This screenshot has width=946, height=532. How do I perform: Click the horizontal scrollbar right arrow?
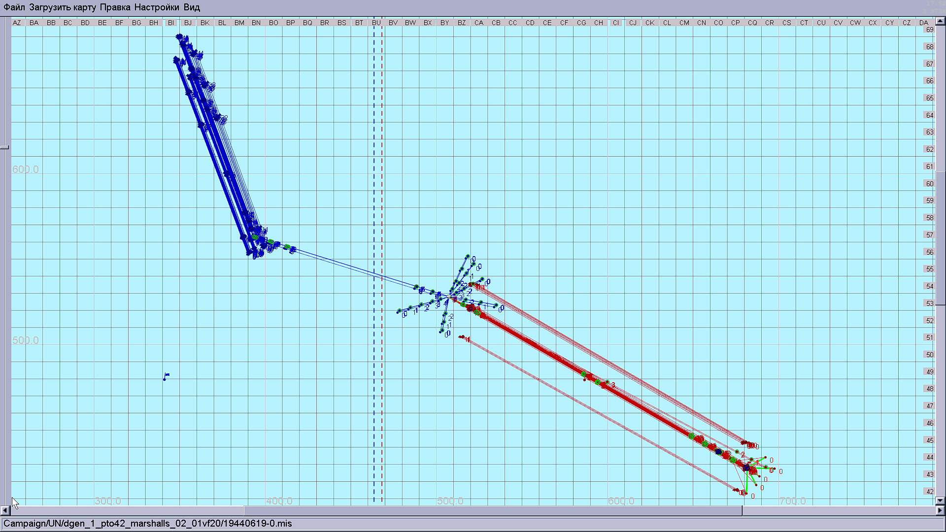(940, 511)
